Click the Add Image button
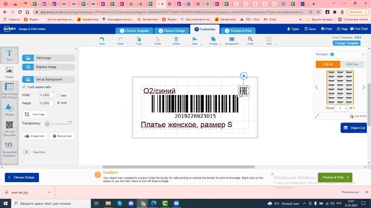This screenshot has height=208, width=371. click(49, 58)
